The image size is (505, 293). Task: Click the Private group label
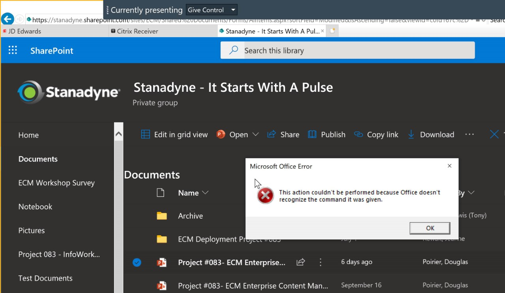coord(155,103)
